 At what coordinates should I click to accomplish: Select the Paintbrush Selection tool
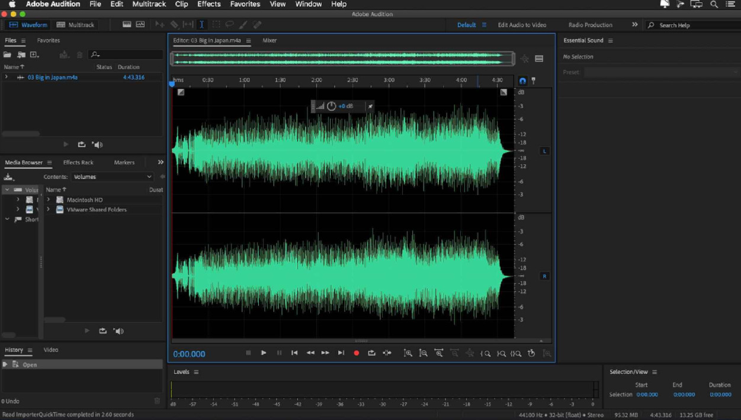pos(243,24)
